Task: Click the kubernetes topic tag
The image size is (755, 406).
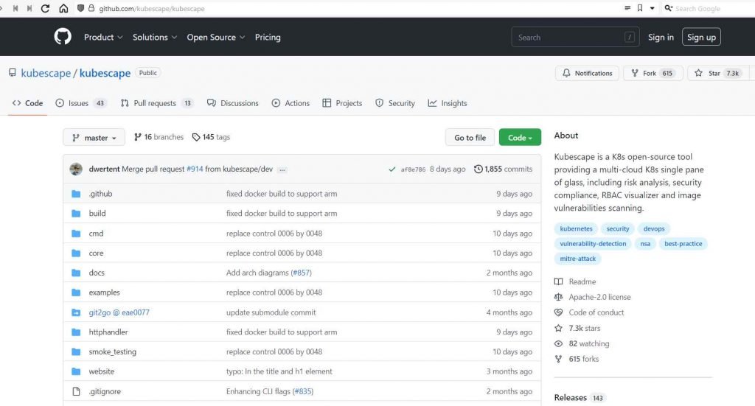Action: [576, 228]
